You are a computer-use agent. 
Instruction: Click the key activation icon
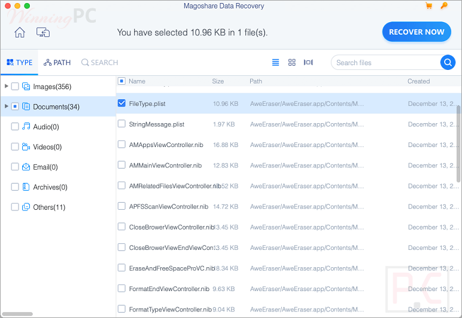pyautogui.click(x=444, y=5)
